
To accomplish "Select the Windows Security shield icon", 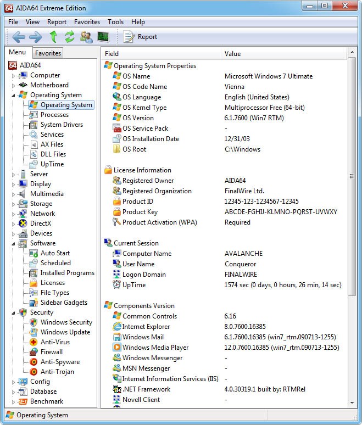I will coord(34,322).
